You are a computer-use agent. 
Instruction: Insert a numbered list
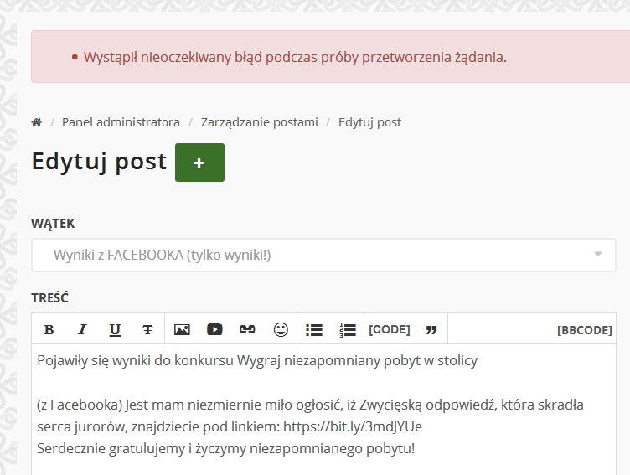tap(348, 329)
